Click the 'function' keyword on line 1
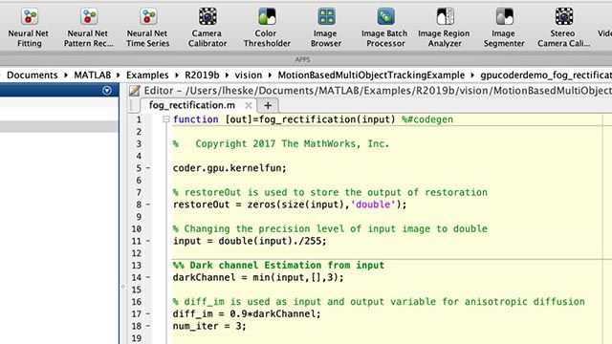The image size is (612, 344). (x=195, y=119)
